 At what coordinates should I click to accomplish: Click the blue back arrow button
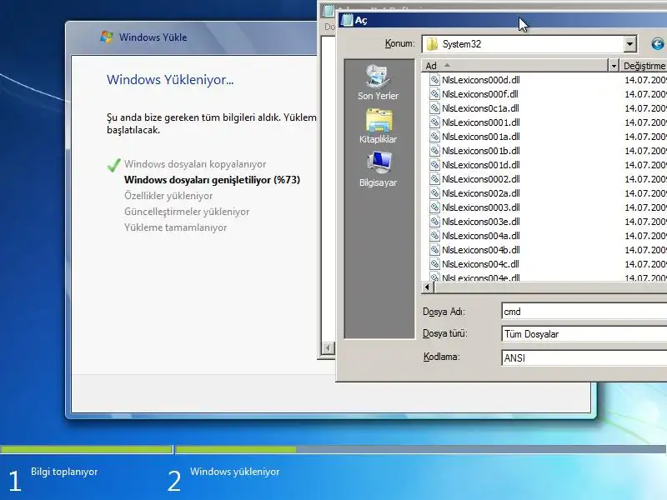pos(657,44)
